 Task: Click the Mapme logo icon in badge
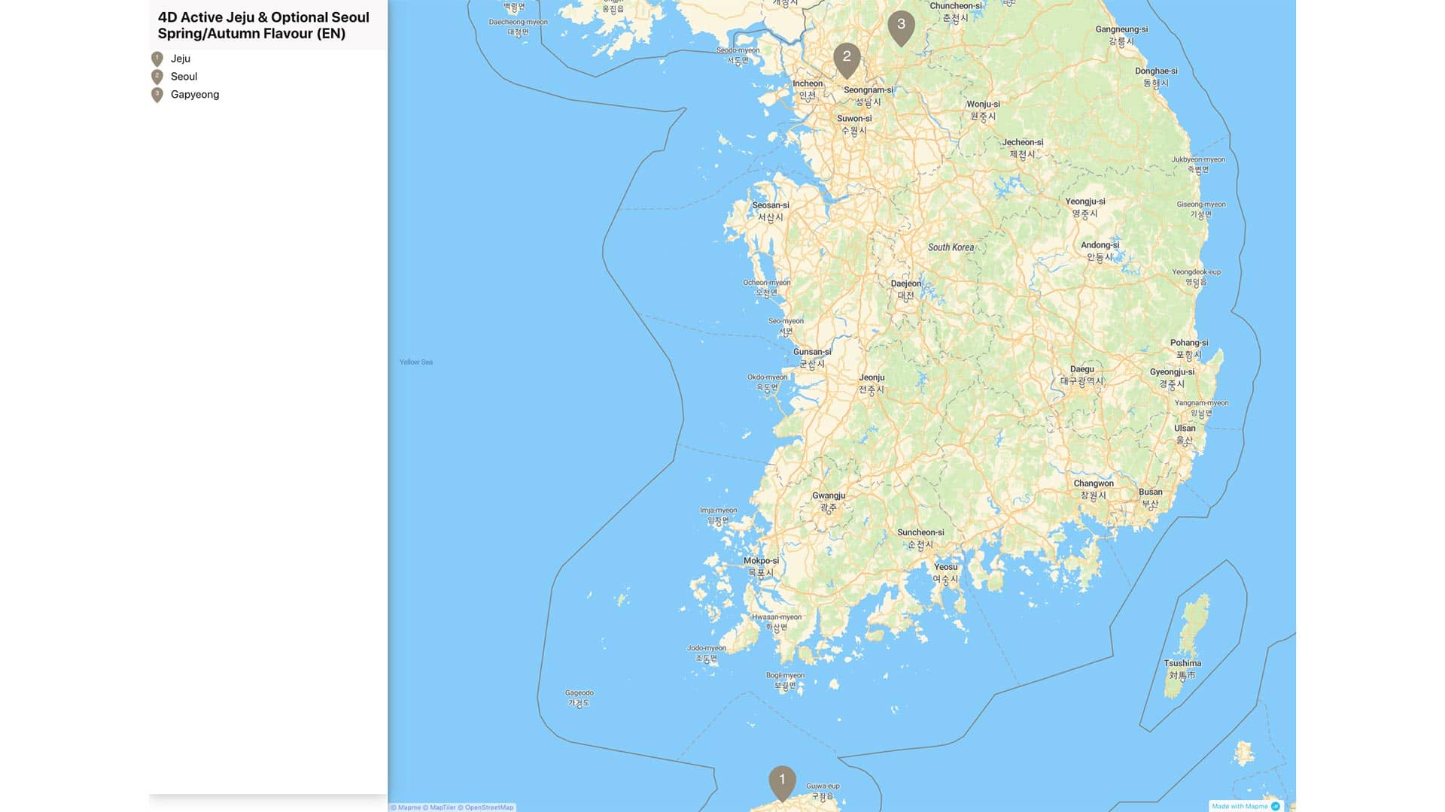[1276, 806]
